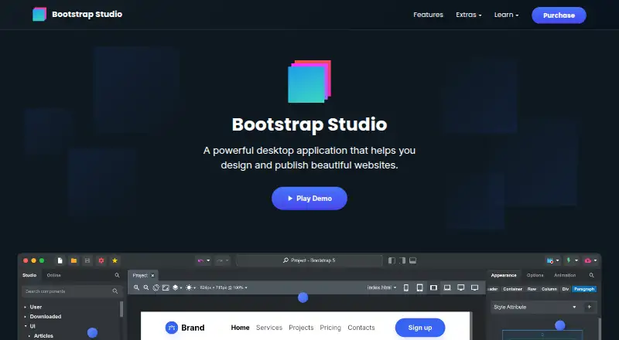
Task: Click the plus button beside Style Attribute
Action: [590, 307]
